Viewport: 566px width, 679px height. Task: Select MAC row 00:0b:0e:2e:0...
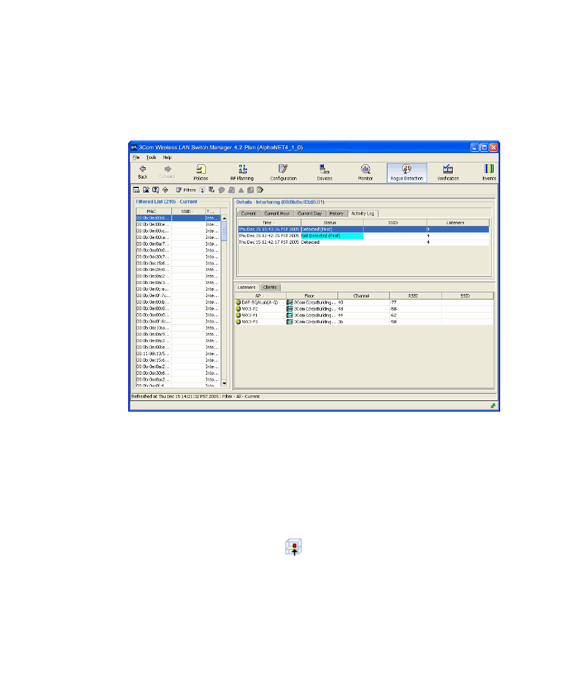(x=178, y=270)
